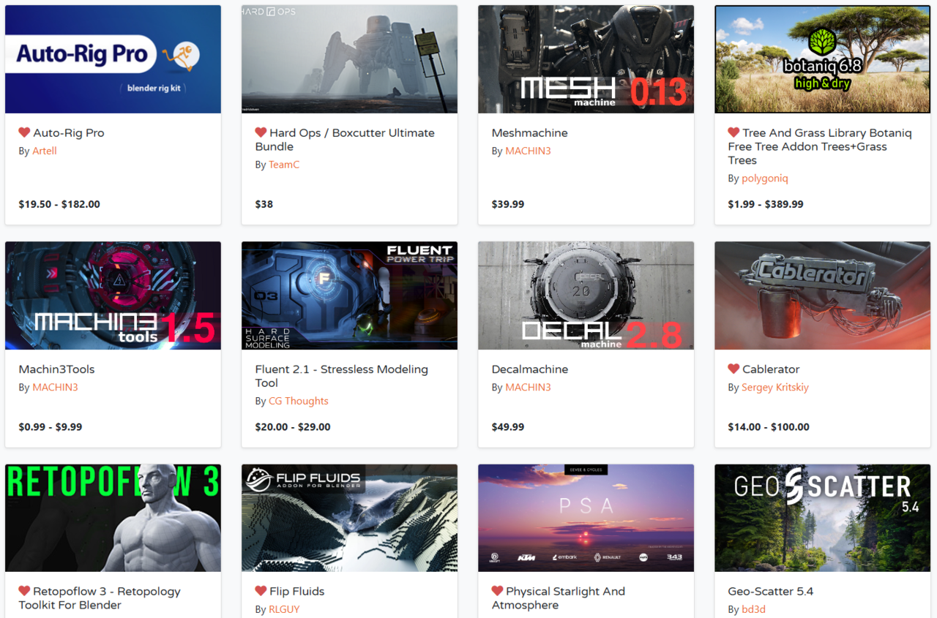Visit author bd3d's profile link

point(753,609)
